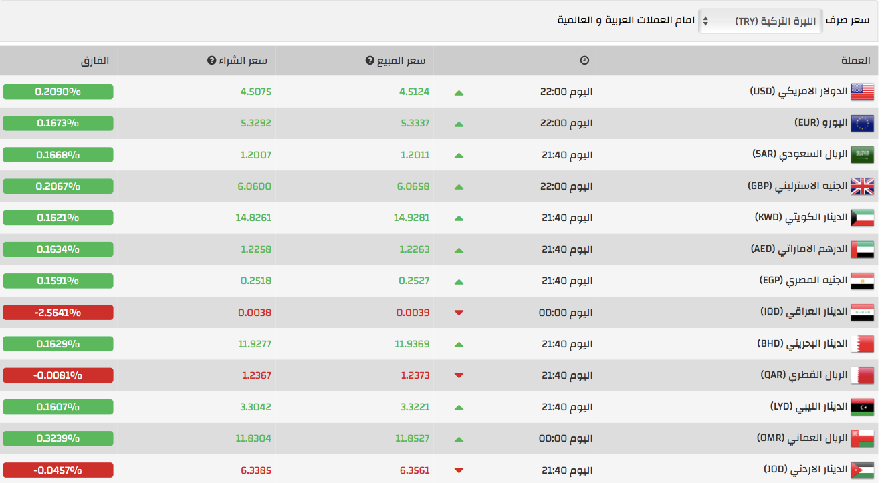
Task: Click the clock icon column header
Action: (584, 61)
